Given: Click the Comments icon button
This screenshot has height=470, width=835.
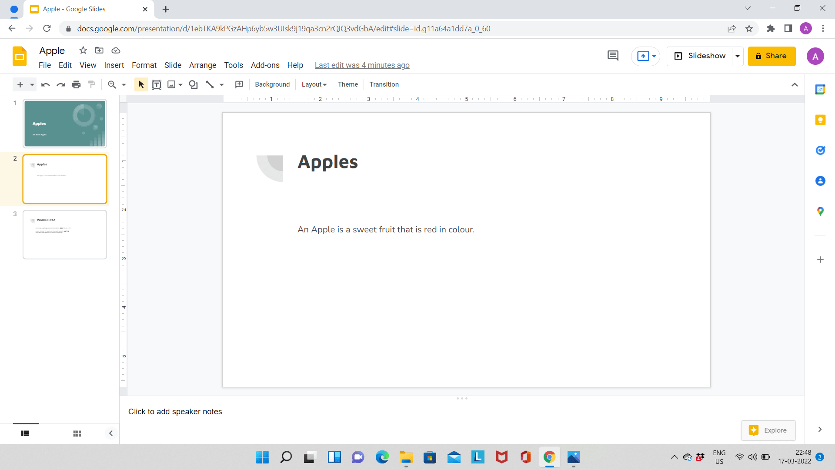Looking at the screenshot, I should [x=612, y=56].
